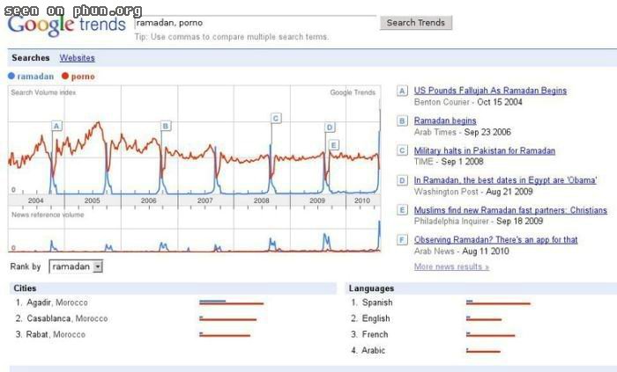
Task: Switch to the Websites tab
Action: (78, 58)
